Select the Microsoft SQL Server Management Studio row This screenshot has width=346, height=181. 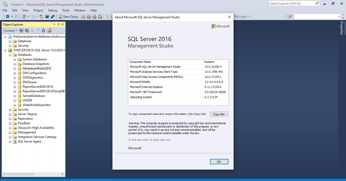click(178, 67)
